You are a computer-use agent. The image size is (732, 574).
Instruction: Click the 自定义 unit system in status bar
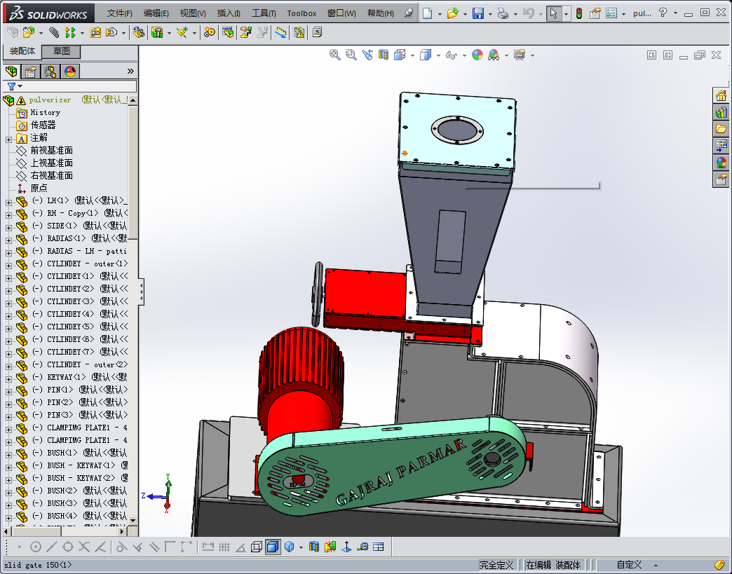[630, 565]
